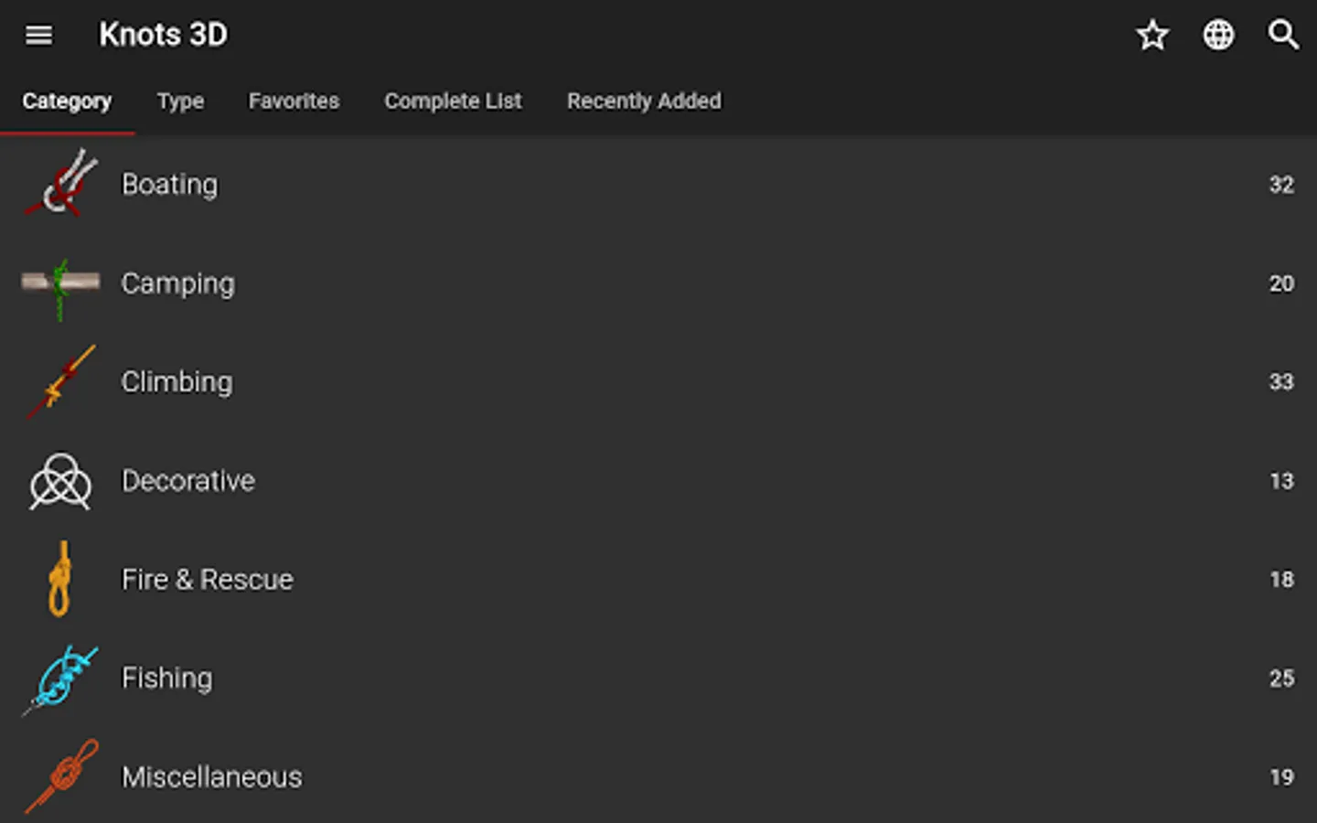This screenshot has width=1317, height=823.
Task: Click the count 32 beside Boating
Action: pyautogui.click(x=1281, y=185)
